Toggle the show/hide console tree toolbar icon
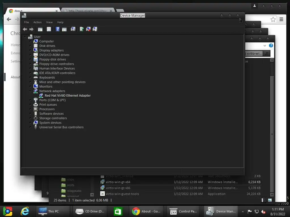 (x=40, y=29)
